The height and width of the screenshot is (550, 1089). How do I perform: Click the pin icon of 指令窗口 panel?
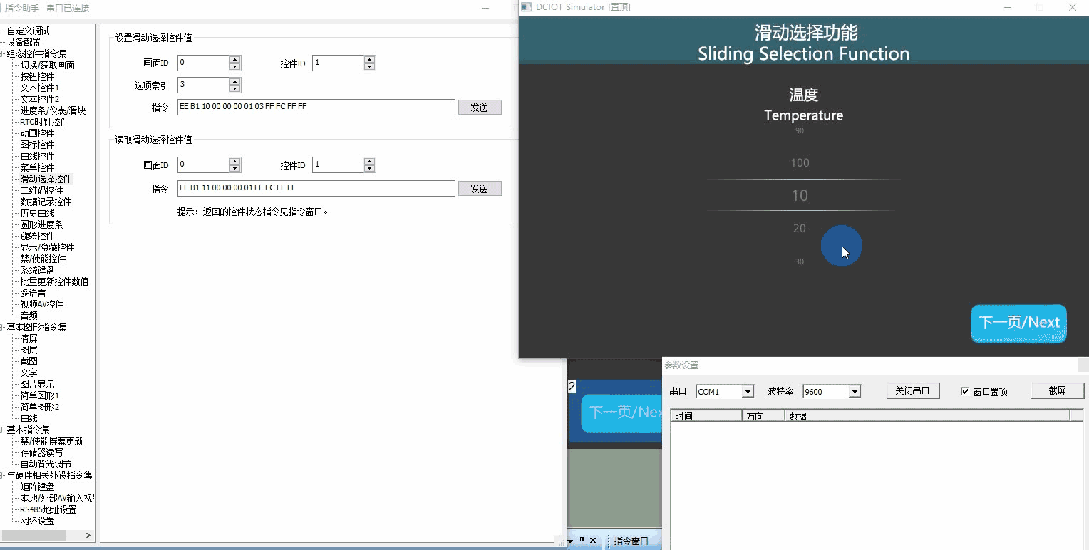(x=582, y=541)
